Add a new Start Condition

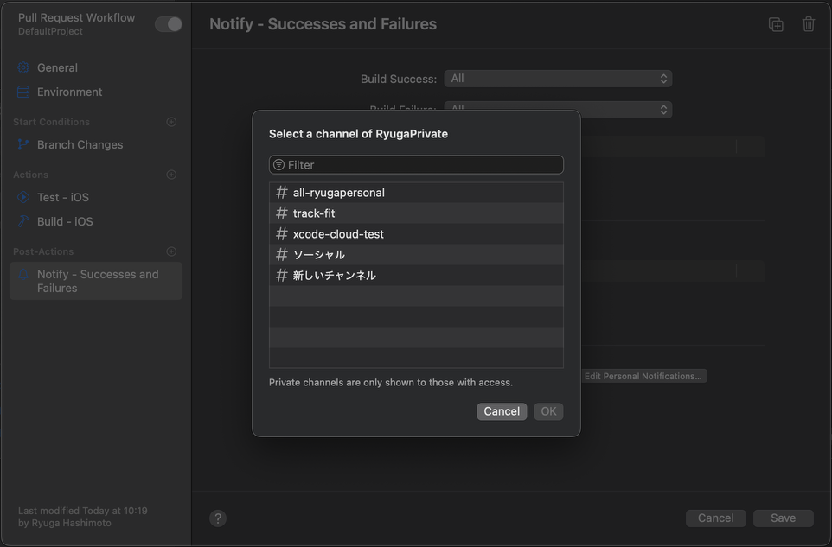(x=171, y=122)
